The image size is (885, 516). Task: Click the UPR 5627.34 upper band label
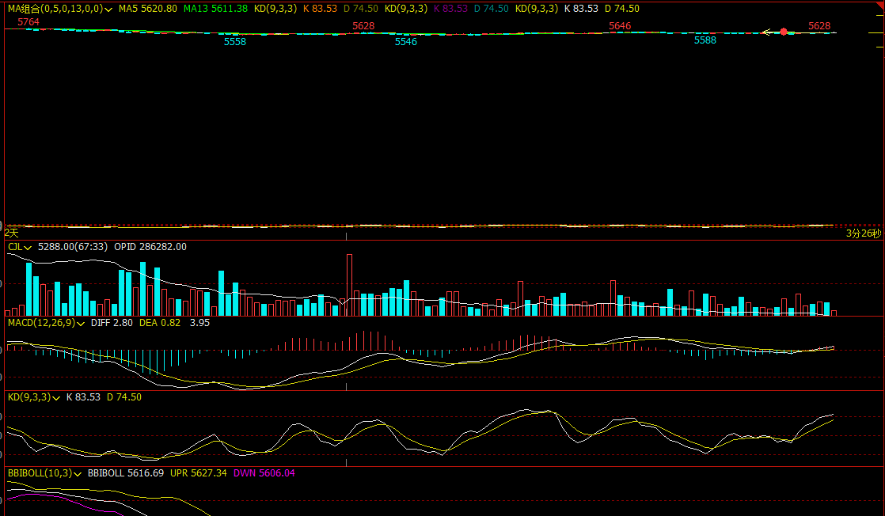point(199,473)
